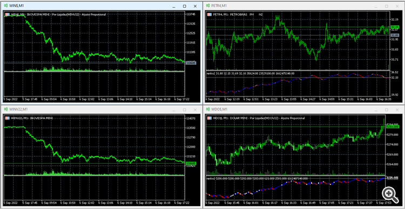The height and width of the screenshot is (209, 405).
Task: Click the 32.19 value on PETR4 price axis
Action: point(394,20)
